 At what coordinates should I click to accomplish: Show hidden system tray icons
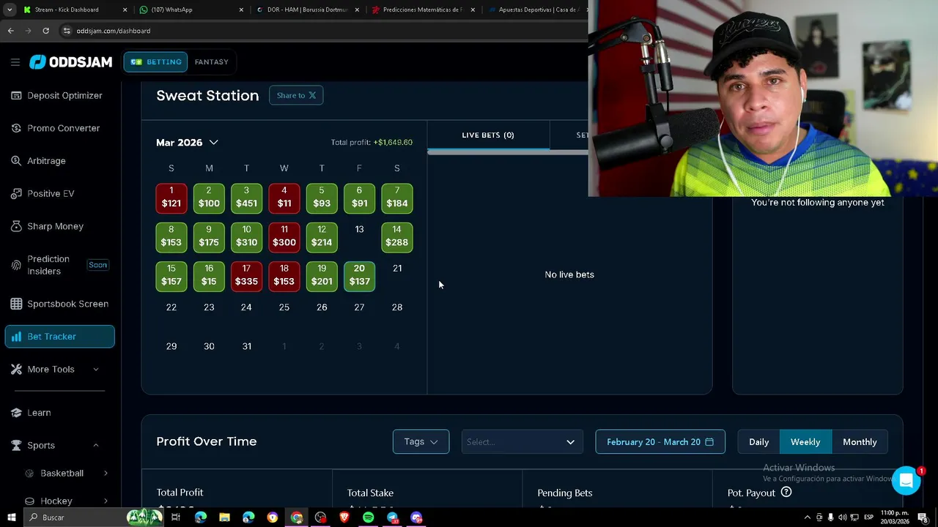808,517
